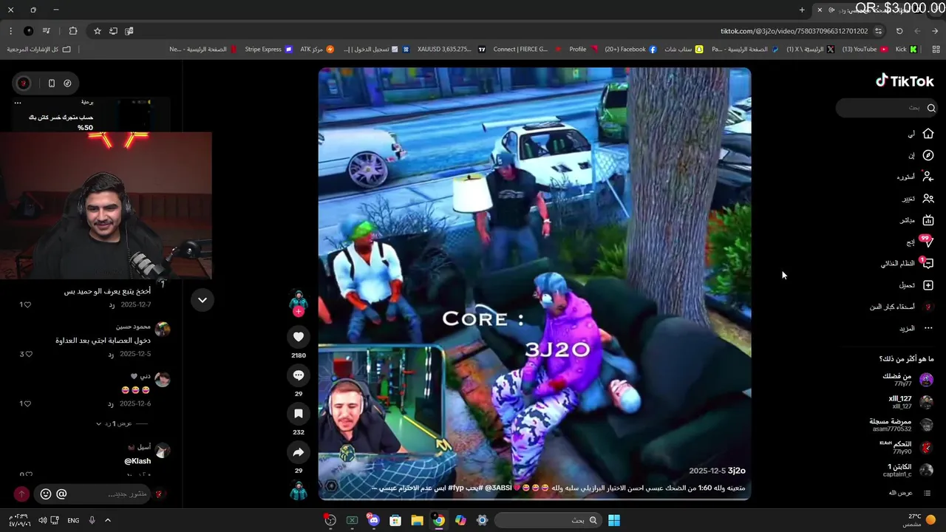Open the upload plus icon in the sidebar
This screenshot has height=532, width=946.
pos(928,285)
